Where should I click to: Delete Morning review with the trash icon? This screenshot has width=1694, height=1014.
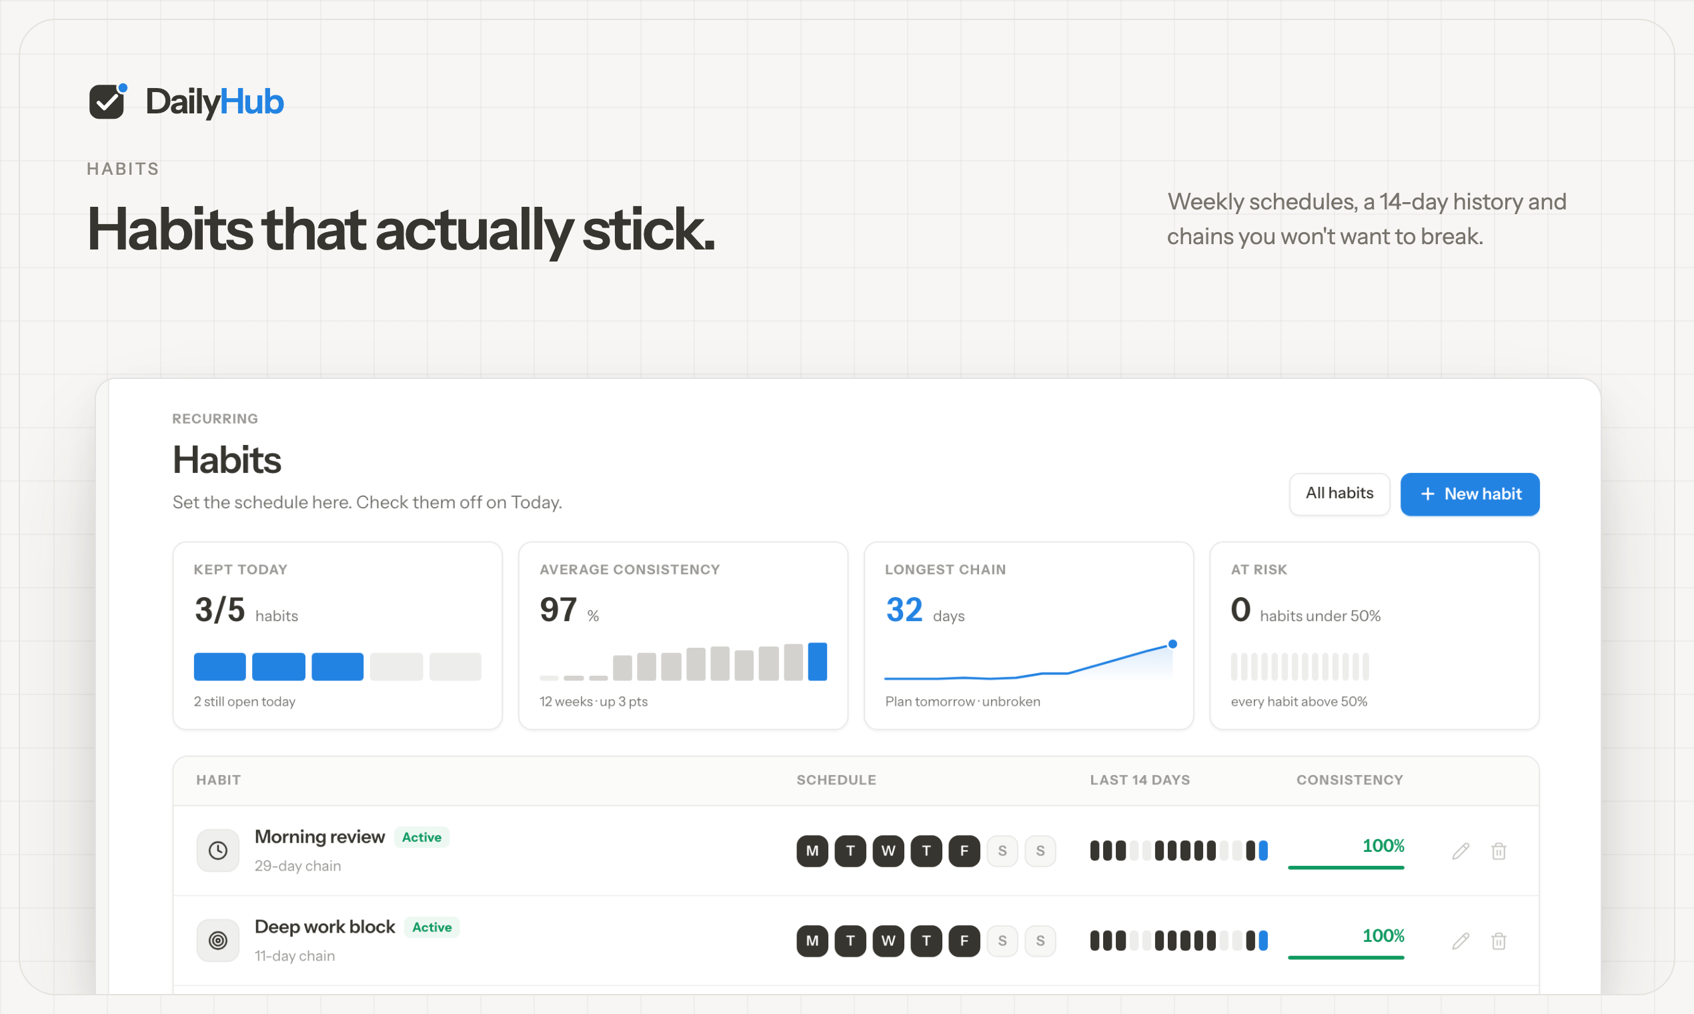[x=1499, y=851]
